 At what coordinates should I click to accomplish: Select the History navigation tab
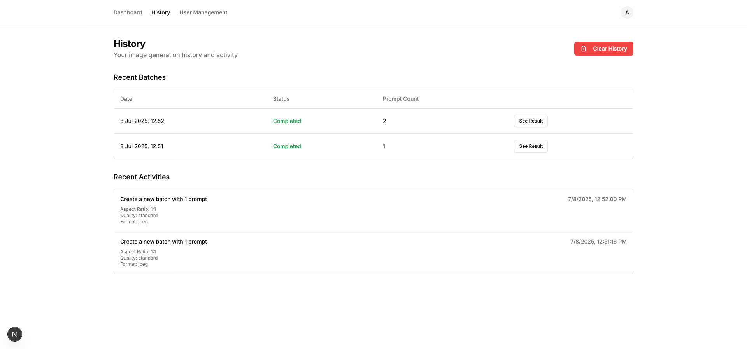[x=160, y=12]
